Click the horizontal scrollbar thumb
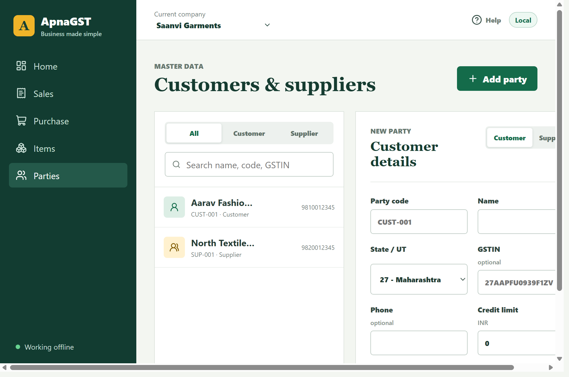569x377 pixels. [x=262, y=367]
